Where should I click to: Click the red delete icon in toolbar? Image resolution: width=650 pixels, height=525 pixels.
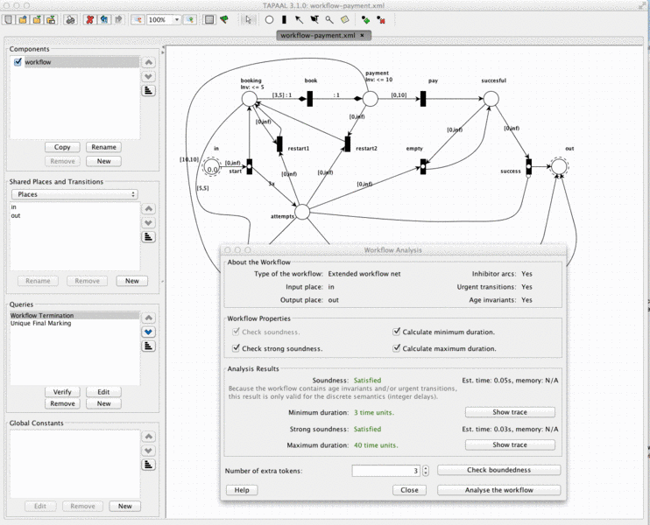pyautogui.click(x=89, y=19)
